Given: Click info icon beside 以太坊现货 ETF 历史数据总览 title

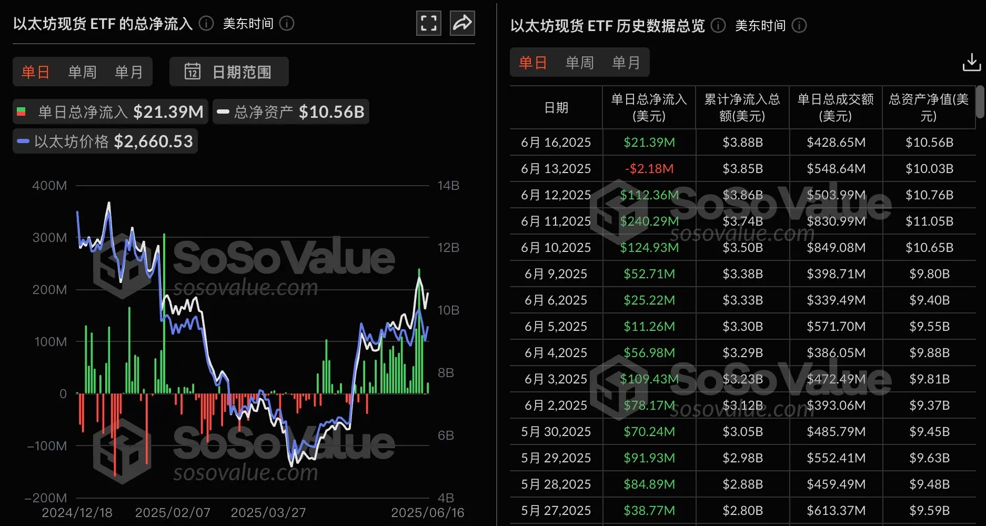Looking at the screenshot, I should pos(718,26).
